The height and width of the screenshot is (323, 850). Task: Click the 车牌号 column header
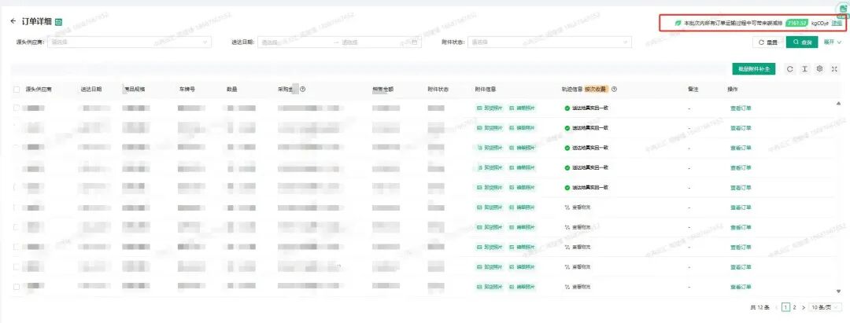[x=187, y=89]
